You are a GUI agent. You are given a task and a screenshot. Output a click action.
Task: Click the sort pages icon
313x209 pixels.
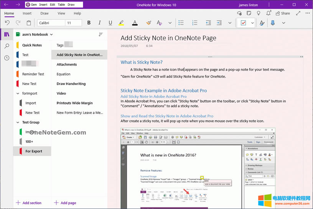click(100, 34)
